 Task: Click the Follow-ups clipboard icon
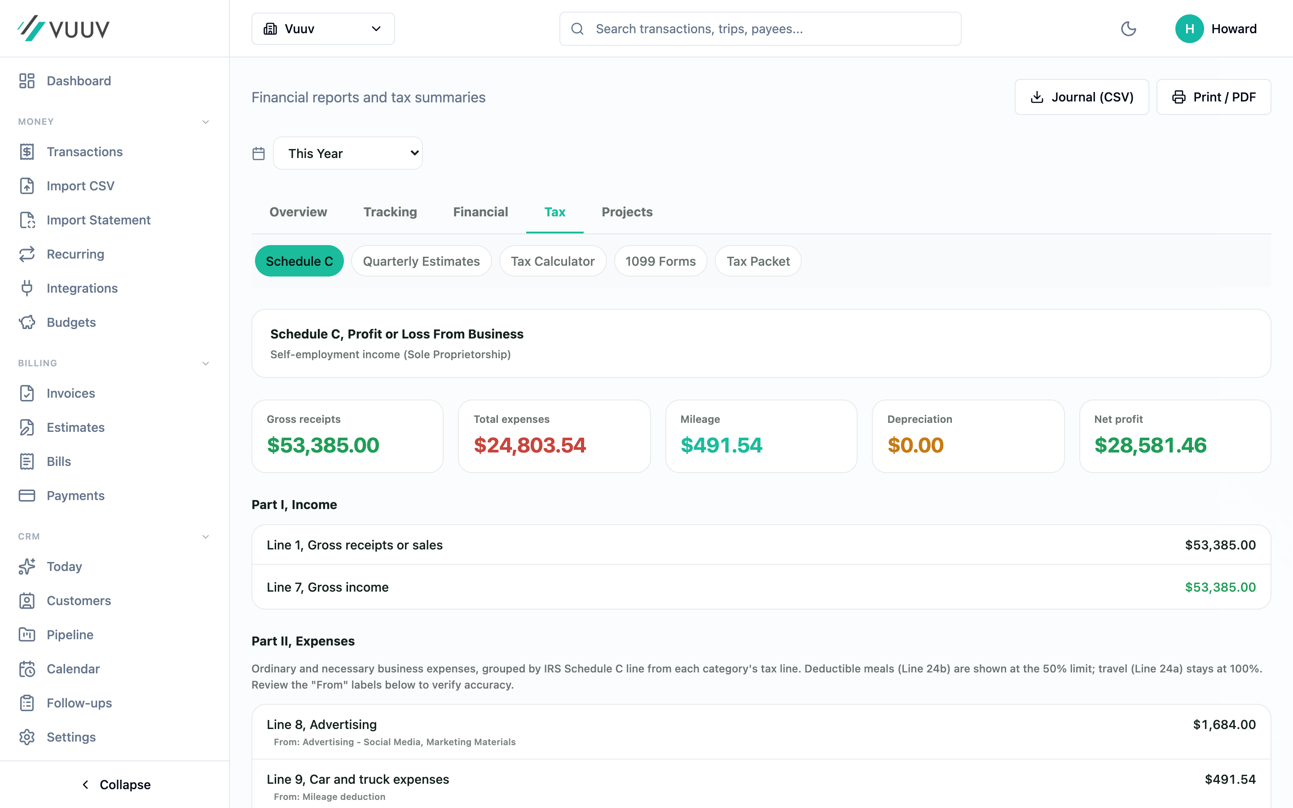click(x=27, y=703)
